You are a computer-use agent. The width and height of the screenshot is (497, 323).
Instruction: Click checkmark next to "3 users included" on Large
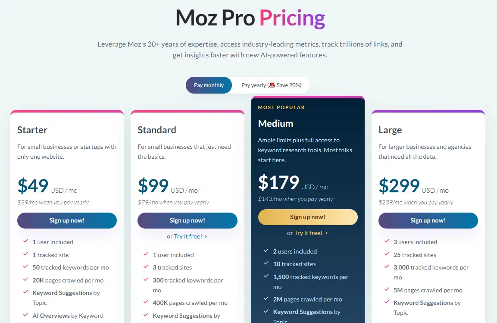click(x=387, y=242)
